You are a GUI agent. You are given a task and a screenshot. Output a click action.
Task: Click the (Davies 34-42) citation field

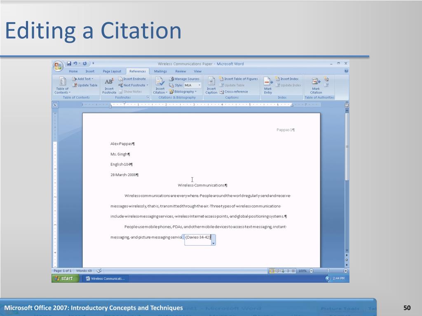[x=198, y=237]
